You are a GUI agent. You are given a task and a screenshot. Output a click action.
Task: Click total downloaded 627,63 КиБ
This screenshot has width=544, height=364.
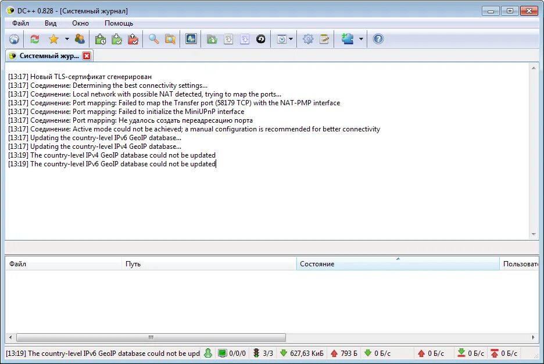click(307, 354)
